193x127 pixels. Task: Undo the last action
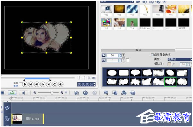[x=85, y=93]
